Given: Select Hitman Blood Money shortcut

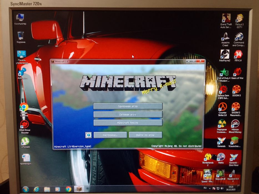Looking at the screenshot, I should [235, 127].
